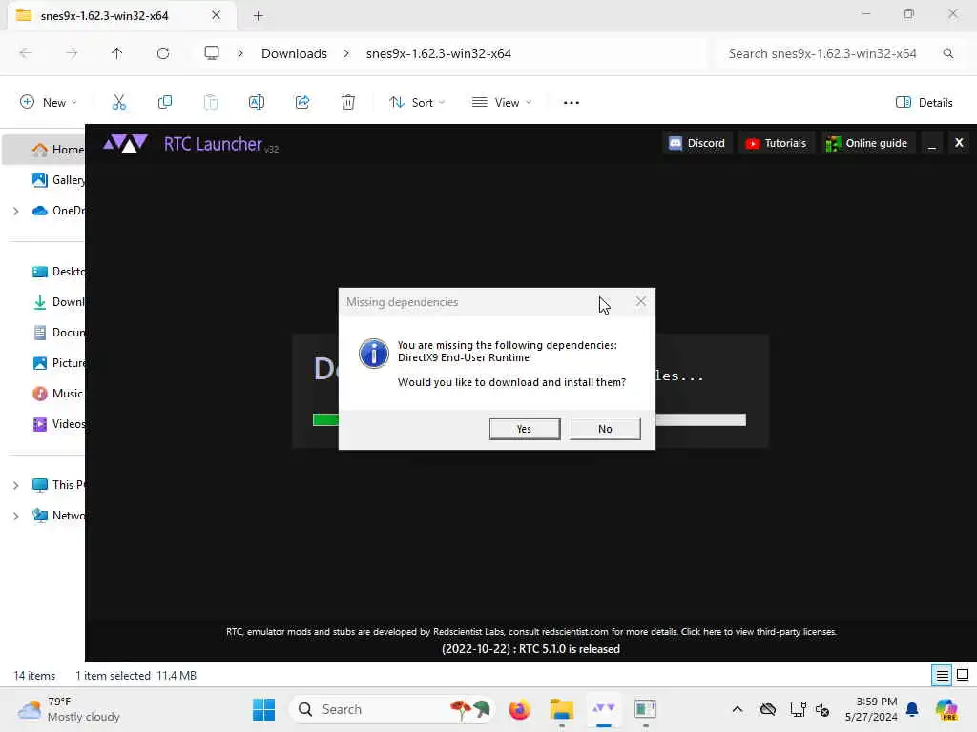This screenshot has height=732, width=977.
Task: Expand chevron before Downloads in breadcrumb
Action: tap(240, 53)
